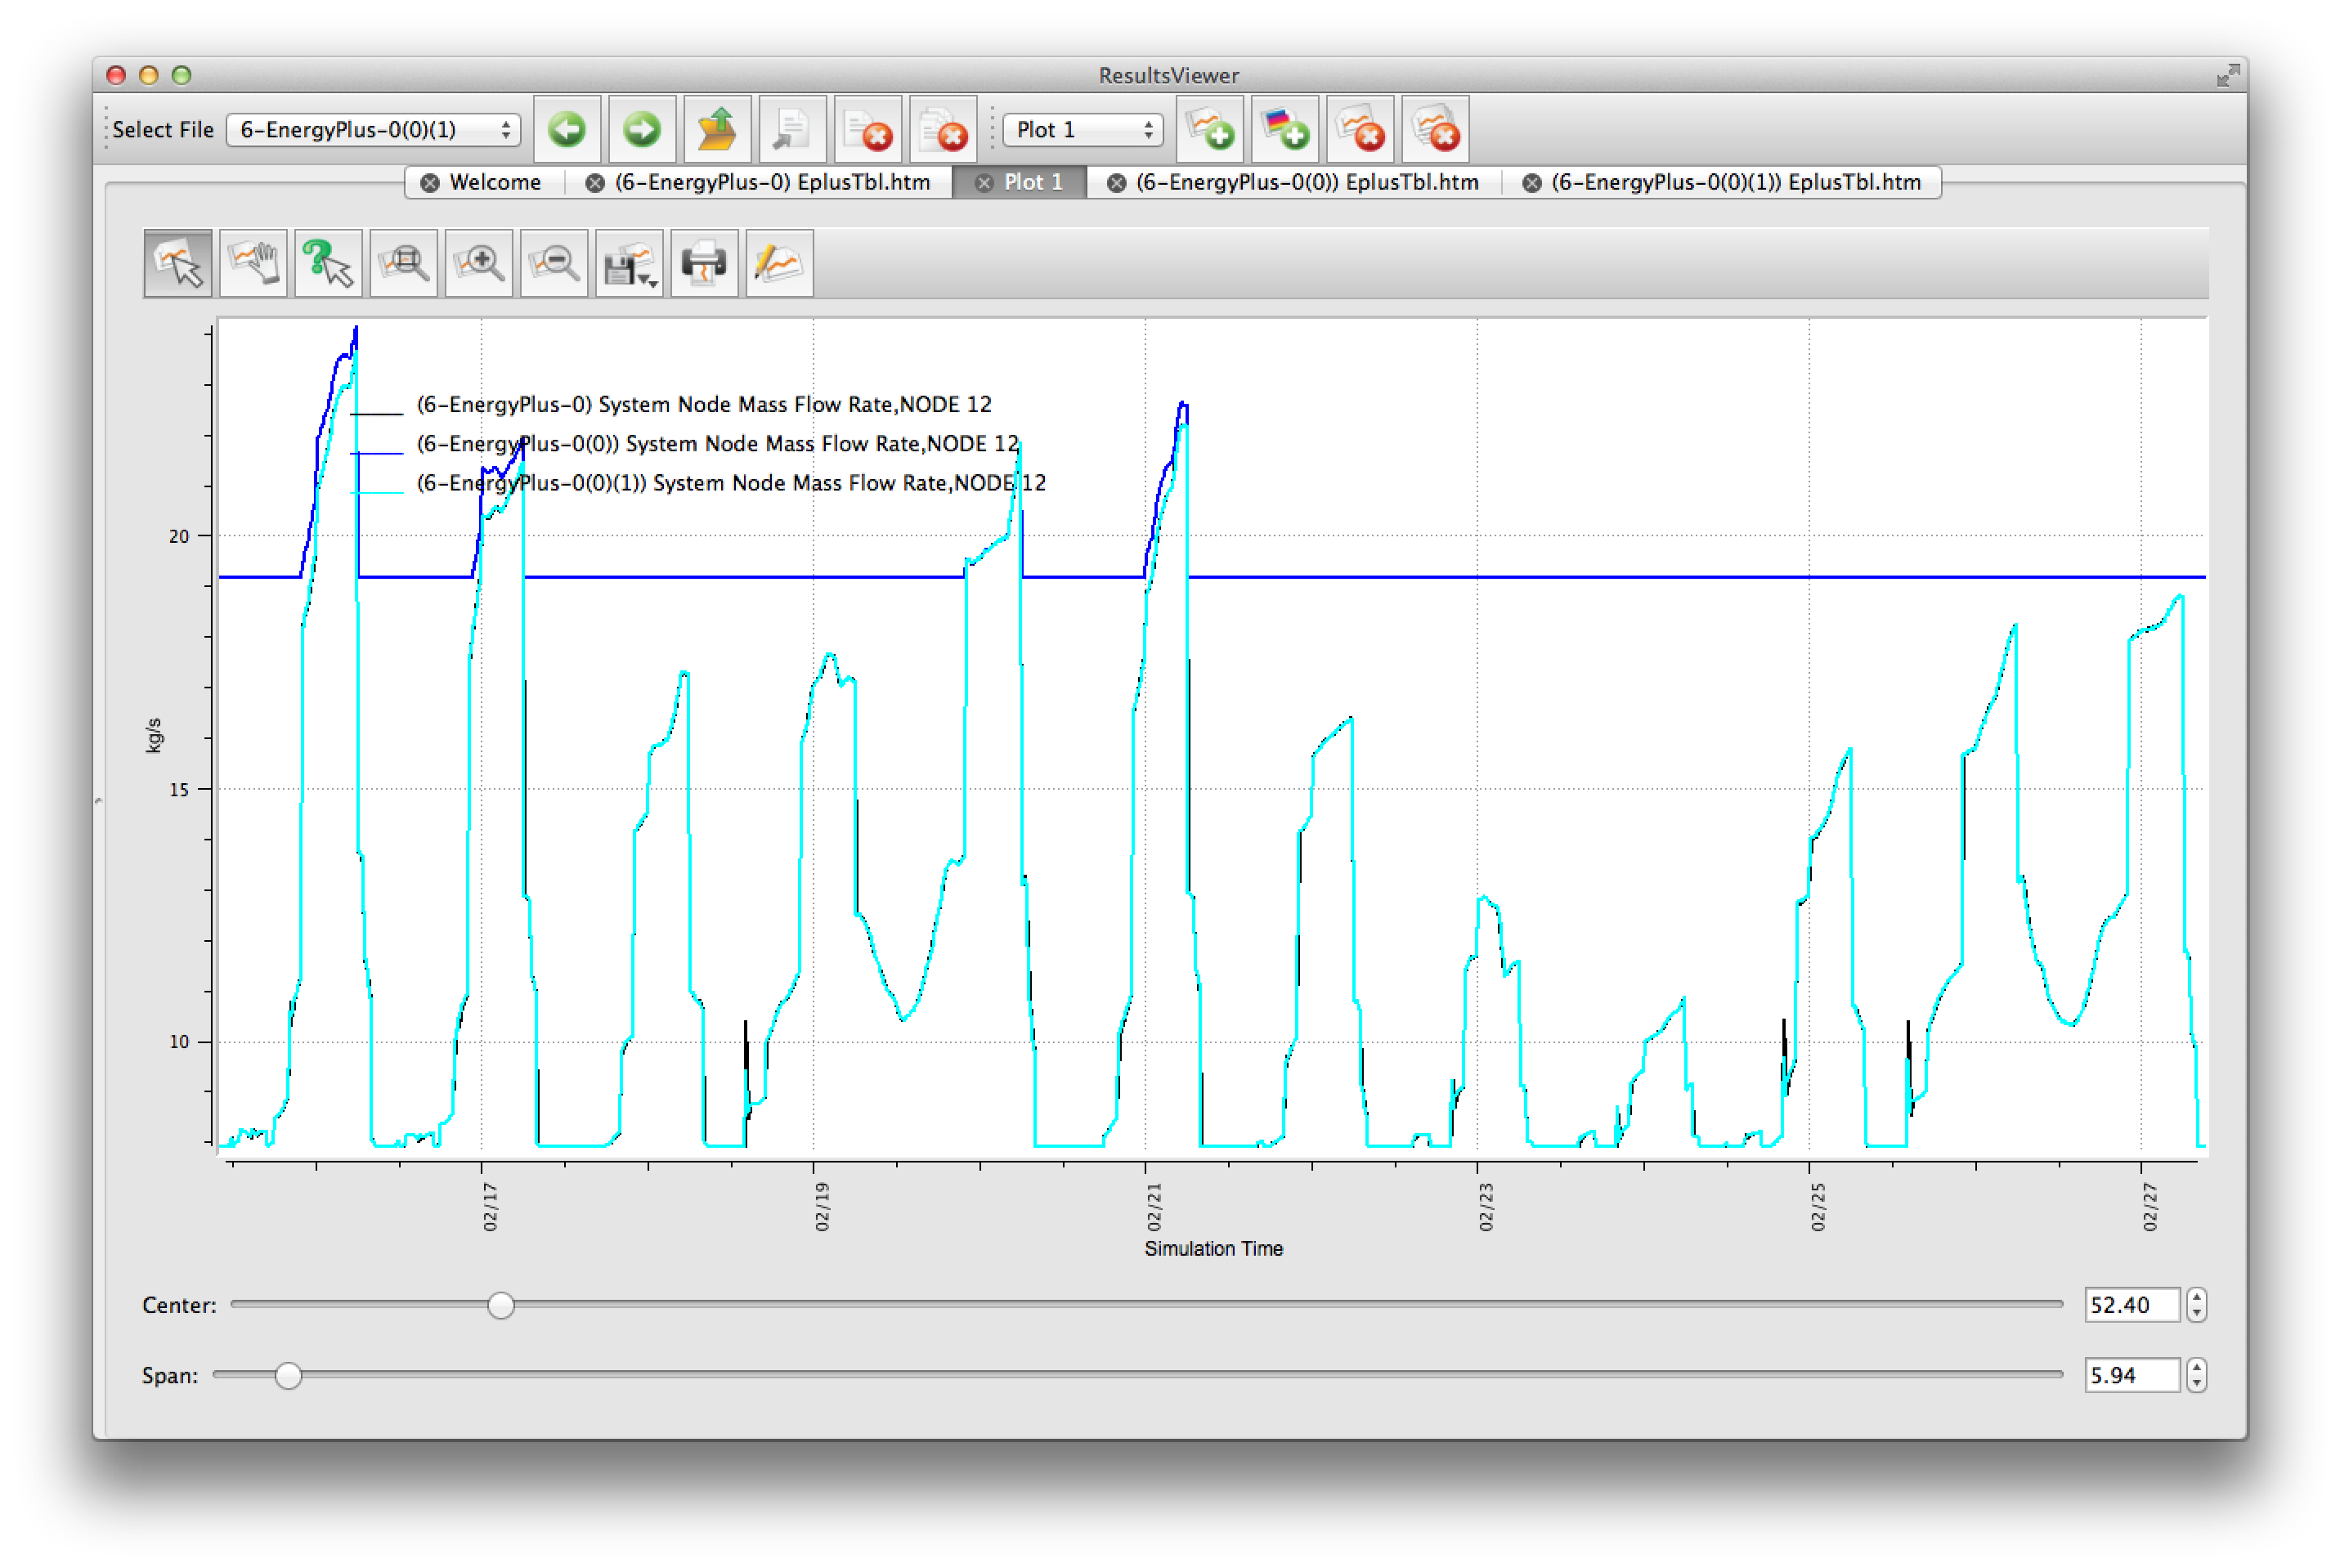Screen dimensions: 2340x1568
Task: Select the Plot 1 tab
Action: [1033, 182]
